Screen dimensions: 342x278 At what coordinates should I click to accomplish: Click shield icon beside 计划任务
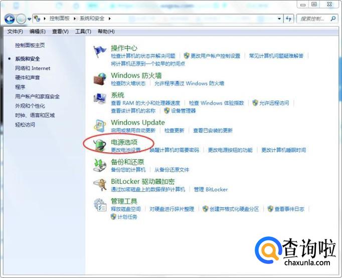click(113, 217)
